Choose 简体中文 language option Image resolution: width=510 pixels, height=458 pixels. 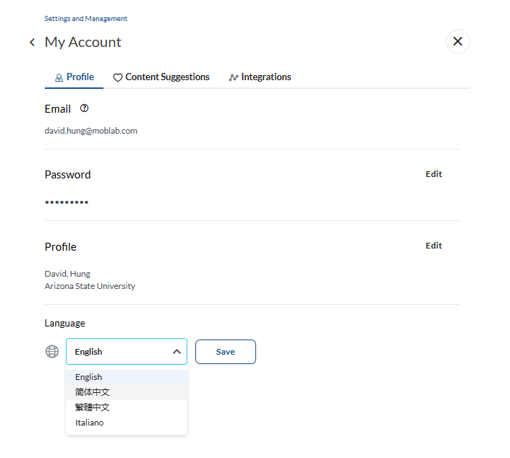(127, 392)
